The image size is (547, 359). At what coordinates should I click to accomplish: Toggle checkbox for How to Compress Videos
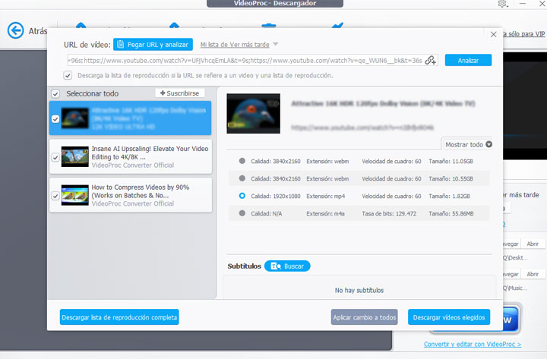[x=55, y=196]
